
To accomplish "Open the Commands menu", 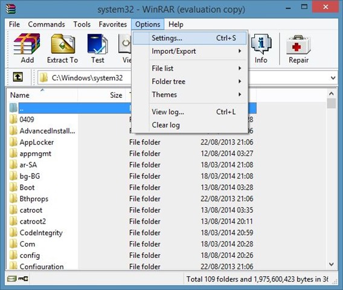I will point(46,24).
